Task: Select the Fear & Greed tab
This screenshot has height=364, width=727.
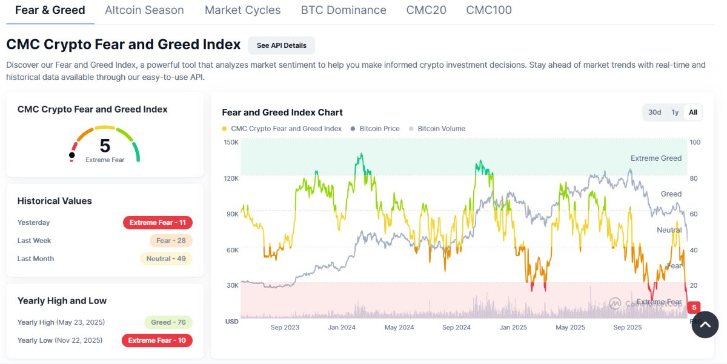Action: click(x=50, y=10)
